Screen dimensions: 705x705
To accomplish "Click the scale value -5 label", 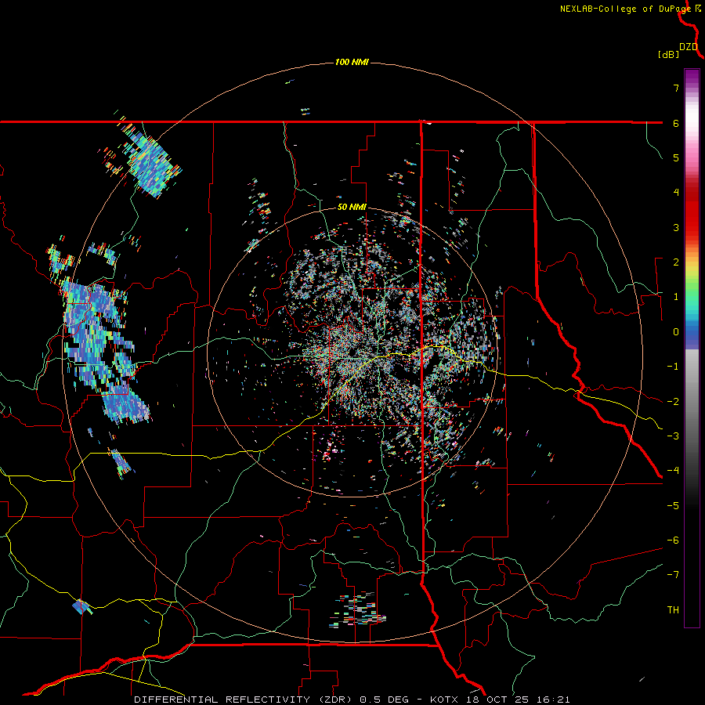I will pyautogui.click(x=673, y=506).
